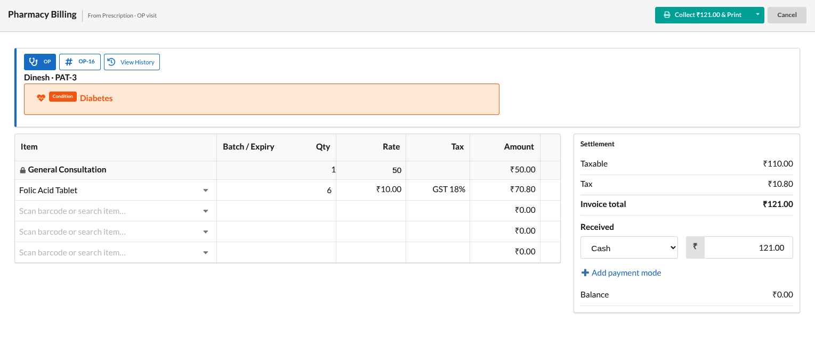Click the Folic Acid Tablet quantity cell 6

276,191
